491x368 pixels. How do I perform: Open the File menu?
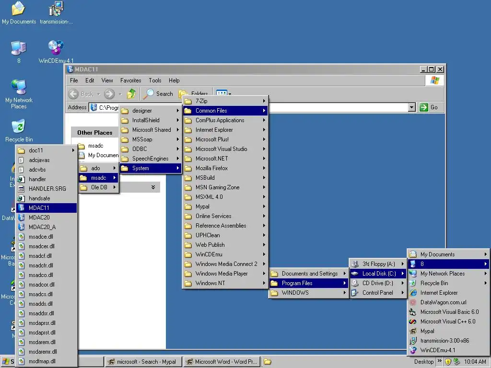point(74,80)
